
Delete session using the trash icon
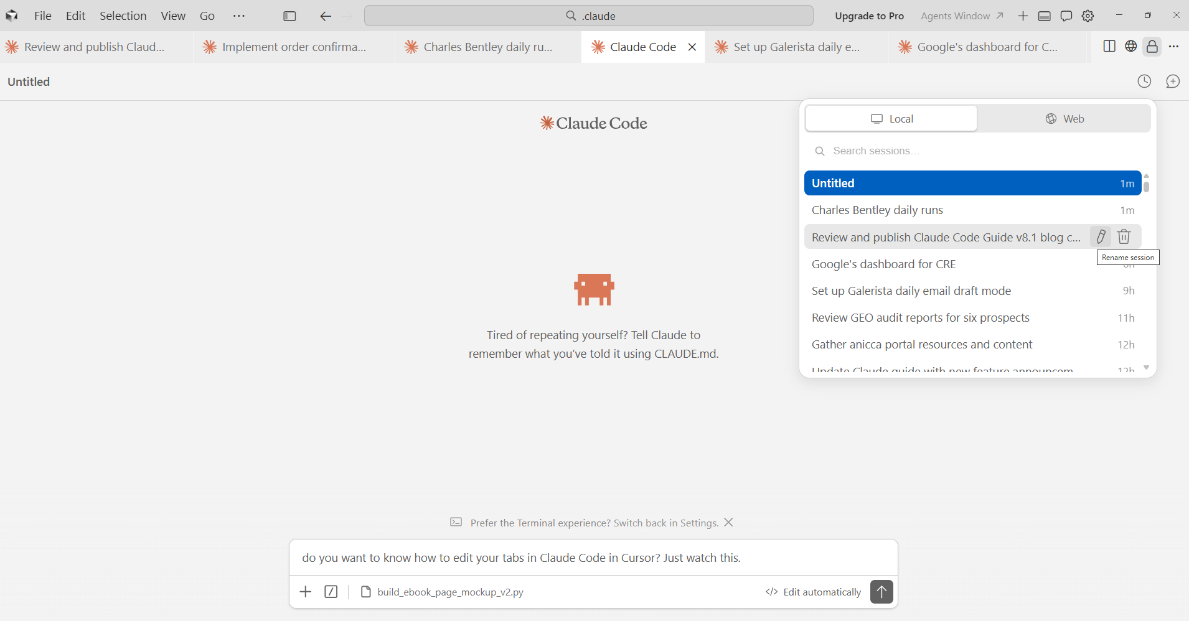click(1124, 236)
